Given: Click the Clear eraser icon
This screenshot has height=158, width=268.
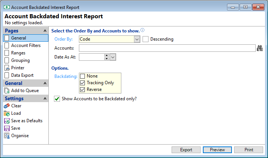Looking at the screenshot, I should click(x=7, y=106).
